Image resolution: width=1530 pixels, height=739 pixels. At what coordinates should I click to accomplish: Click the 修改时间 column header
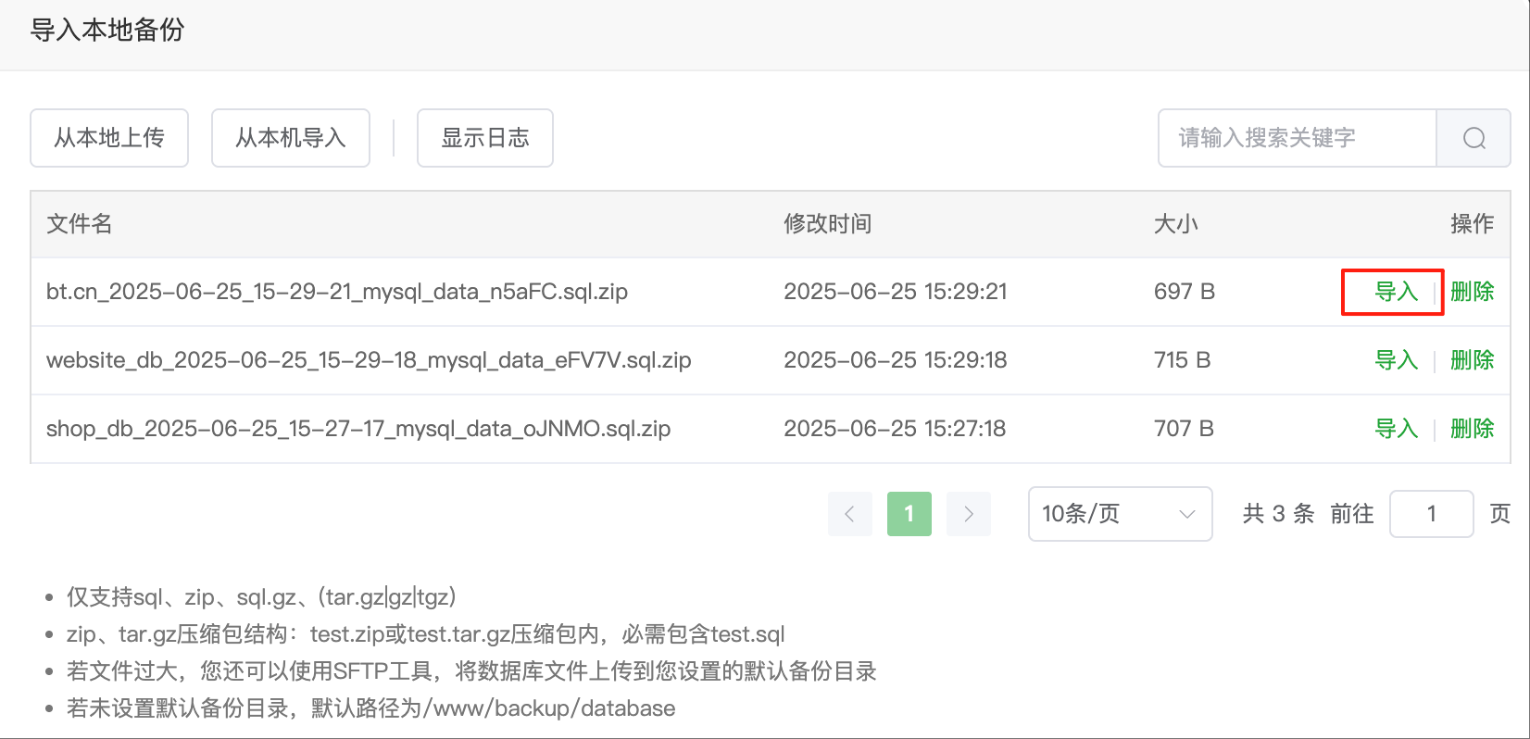827,224
